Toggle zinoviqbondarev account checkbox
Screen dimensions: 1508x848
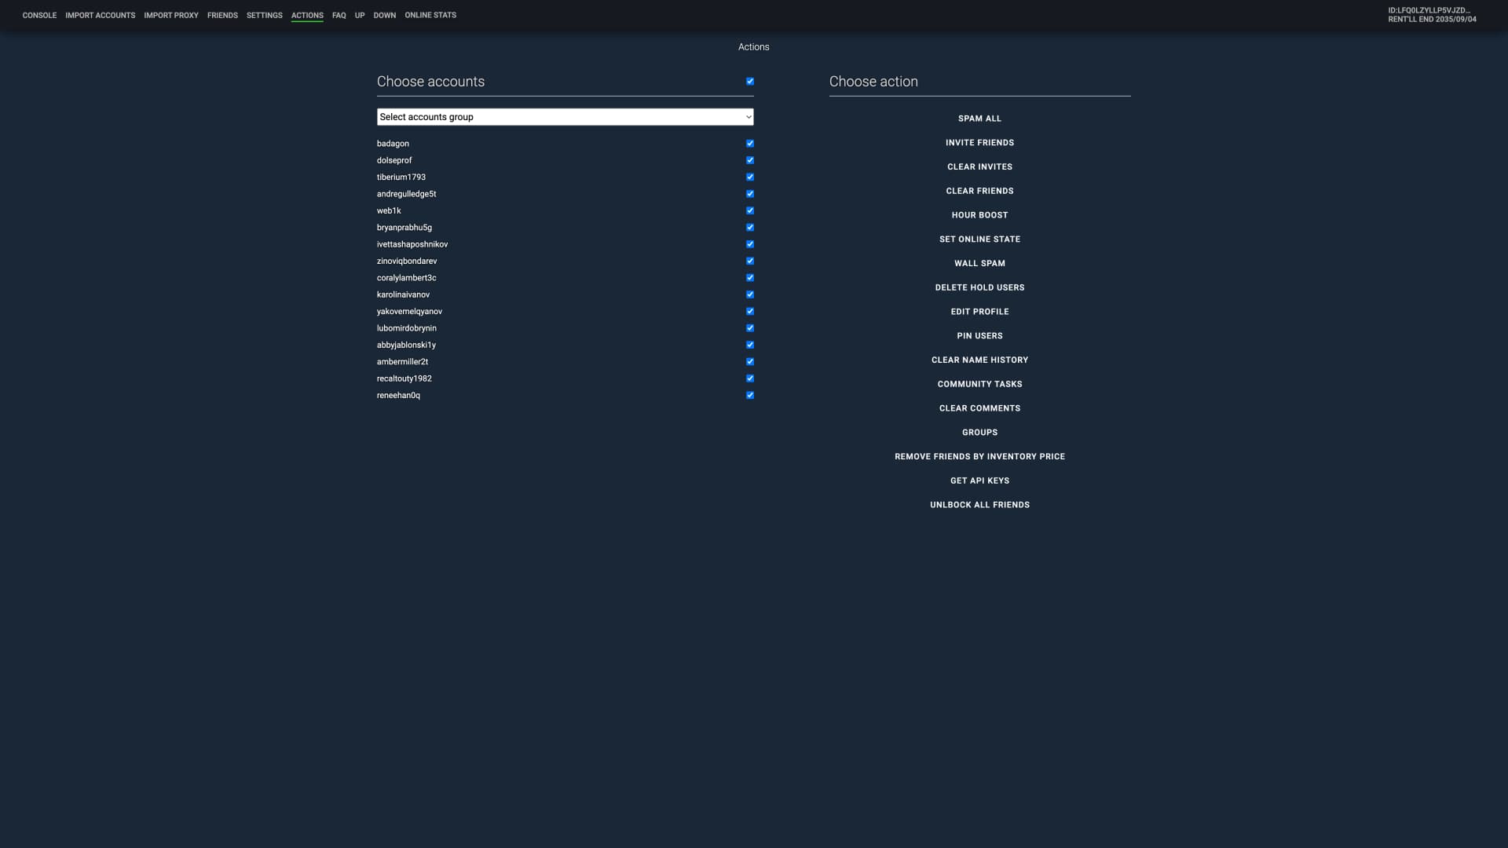click(750, 261)
